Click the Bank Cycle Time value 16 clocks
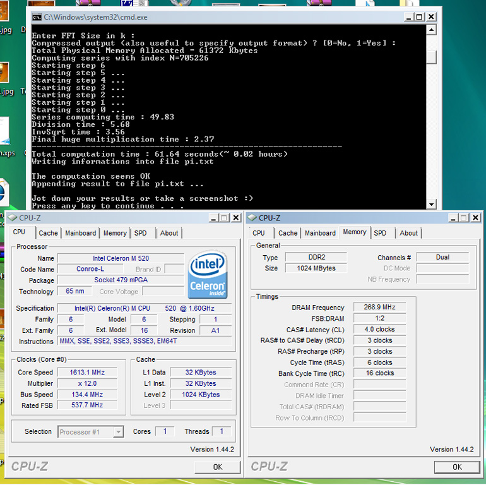The image size is (486, 485). click(380, 373)
